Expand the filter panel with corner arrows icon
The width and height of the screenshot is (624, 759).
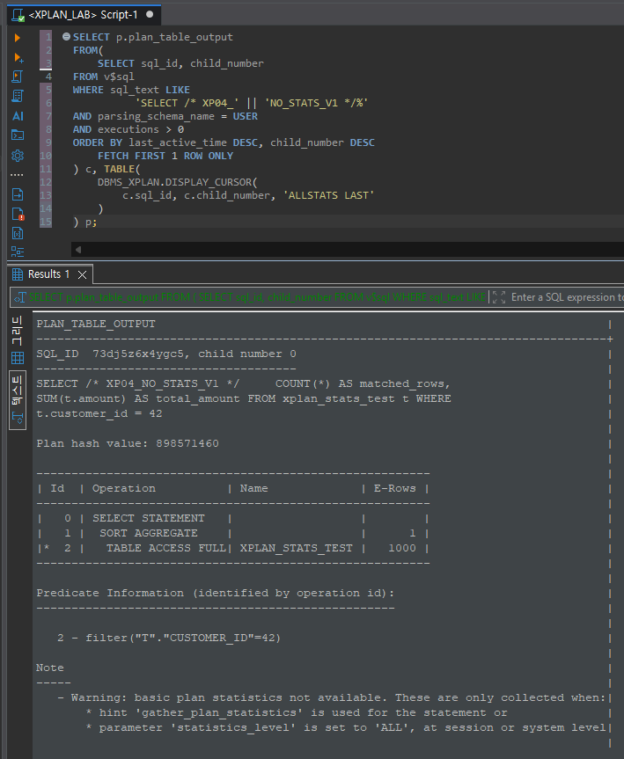[498, 297]
